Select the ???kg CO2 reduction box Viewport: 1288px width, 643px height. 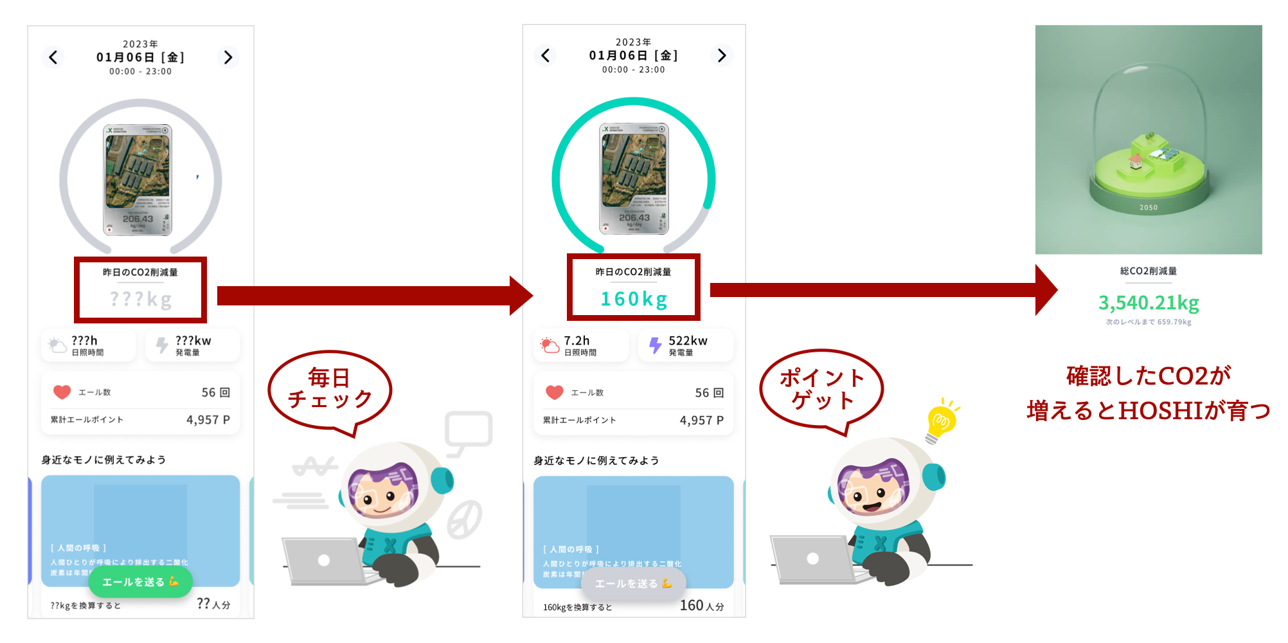pos(140,289)
